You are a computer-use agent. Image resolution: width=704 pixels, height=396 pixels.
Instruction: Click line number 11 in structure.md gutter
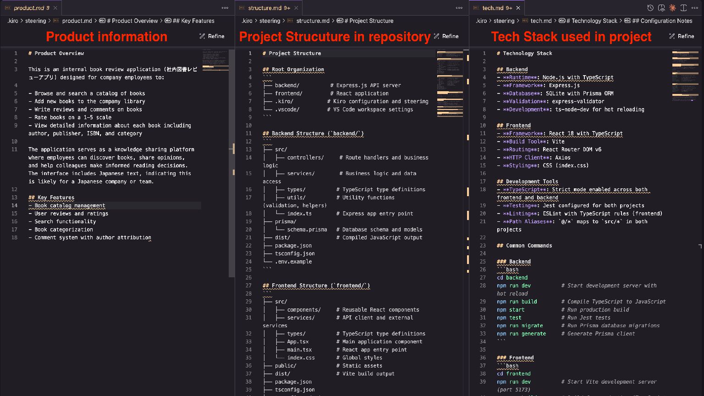click(x=249, y=133)
